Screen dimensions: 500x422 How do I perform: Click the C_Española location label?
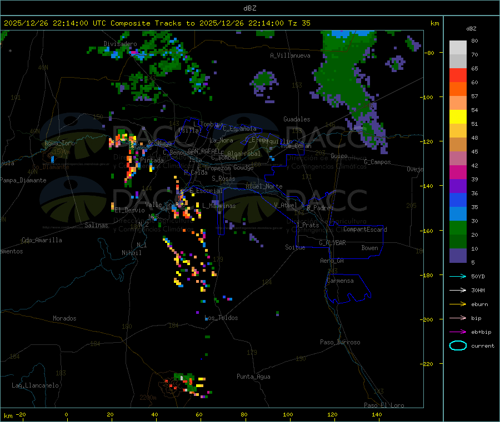coord(240,129)
